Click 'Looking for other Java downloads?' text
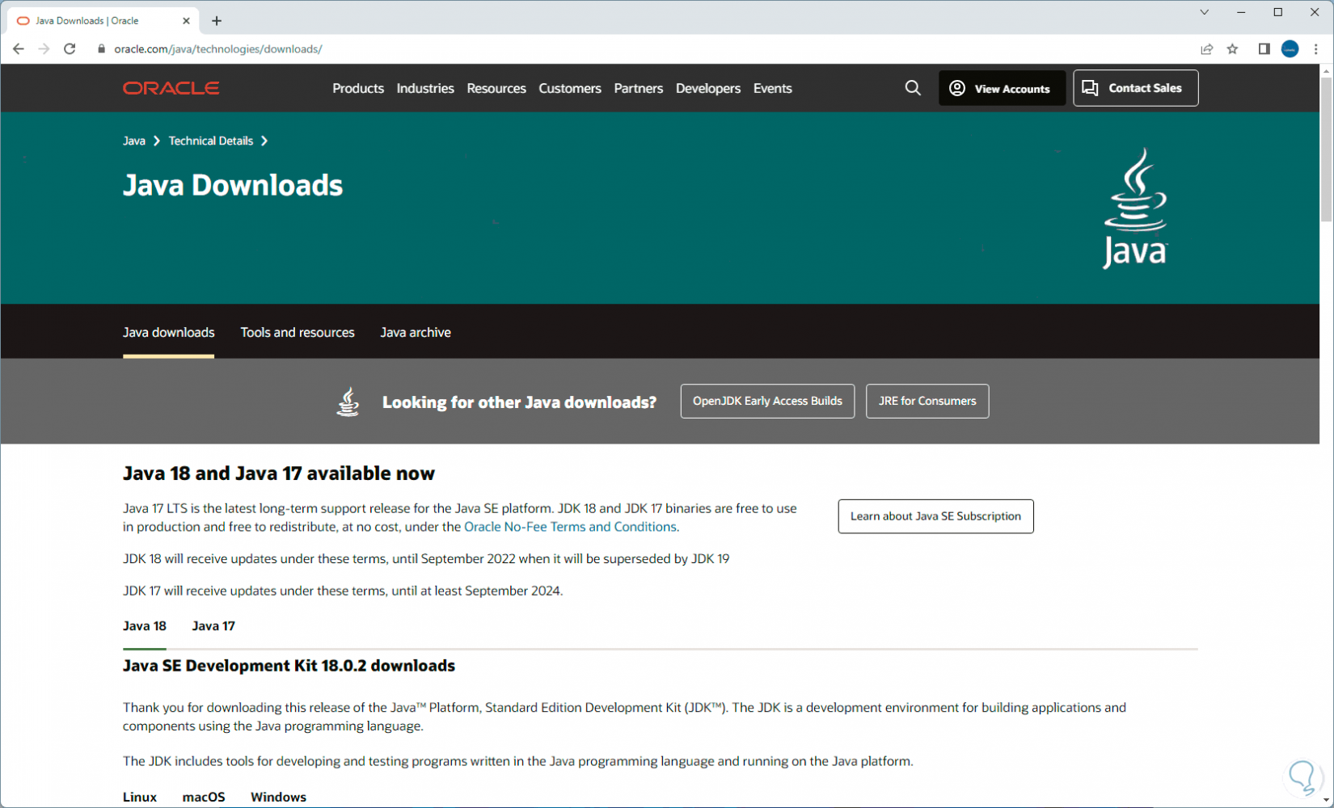 click(519, 402)
